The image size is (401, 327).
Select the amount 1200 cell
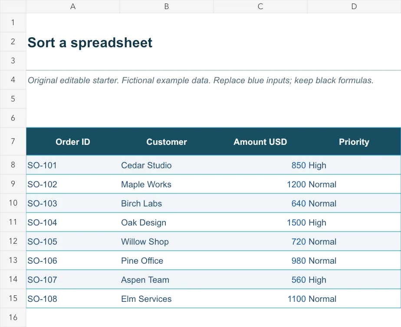[x=260, y=184]
